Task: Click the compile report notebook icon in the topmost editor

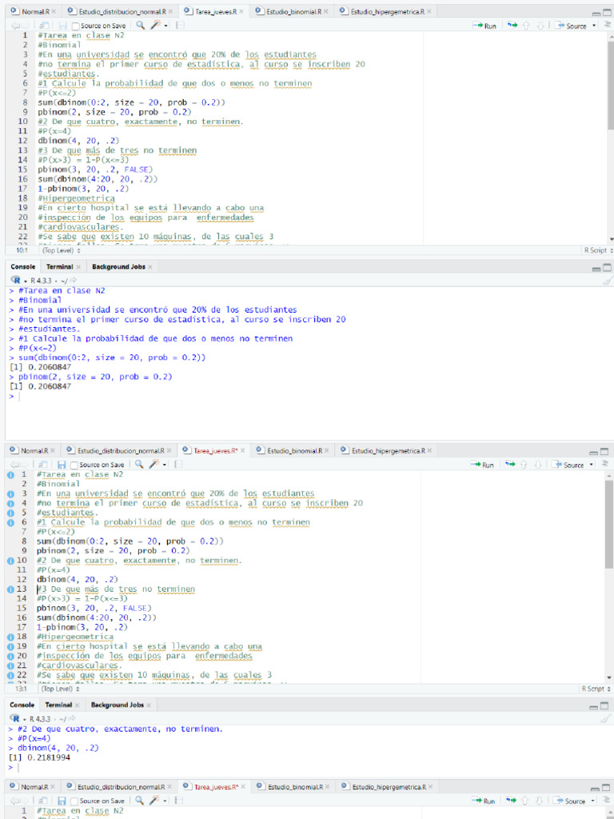Action: (x=179, y=26)
